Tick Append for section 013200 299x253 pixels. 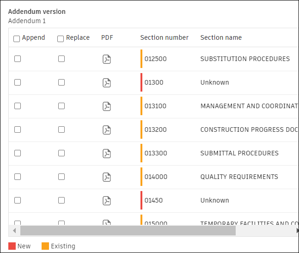pyautogui.click(x=18, y=130)
